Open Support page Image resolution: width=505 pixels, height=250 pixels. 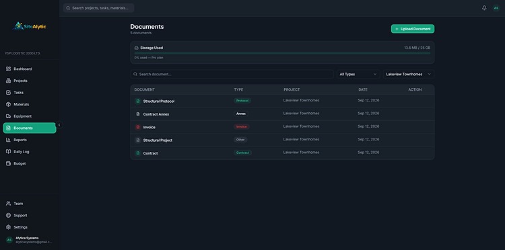(30, 215)
